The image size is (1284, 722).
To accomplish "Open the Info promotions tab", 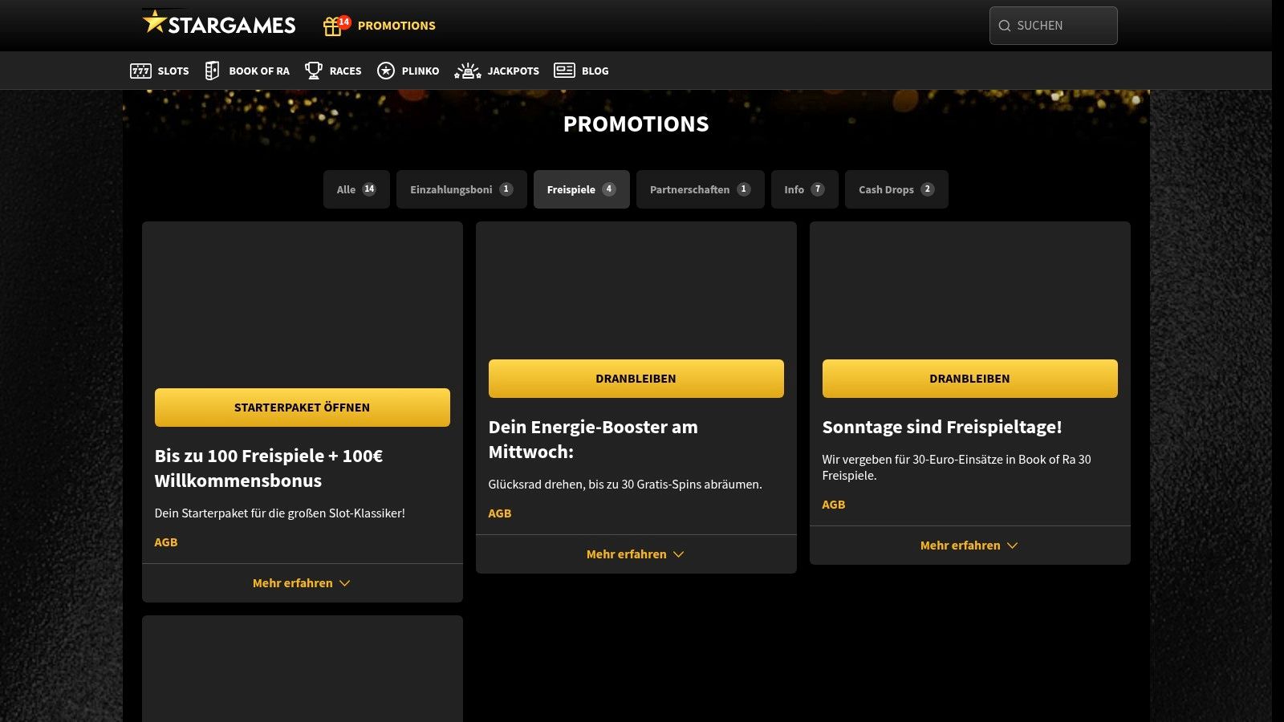I will click(805, 189).
